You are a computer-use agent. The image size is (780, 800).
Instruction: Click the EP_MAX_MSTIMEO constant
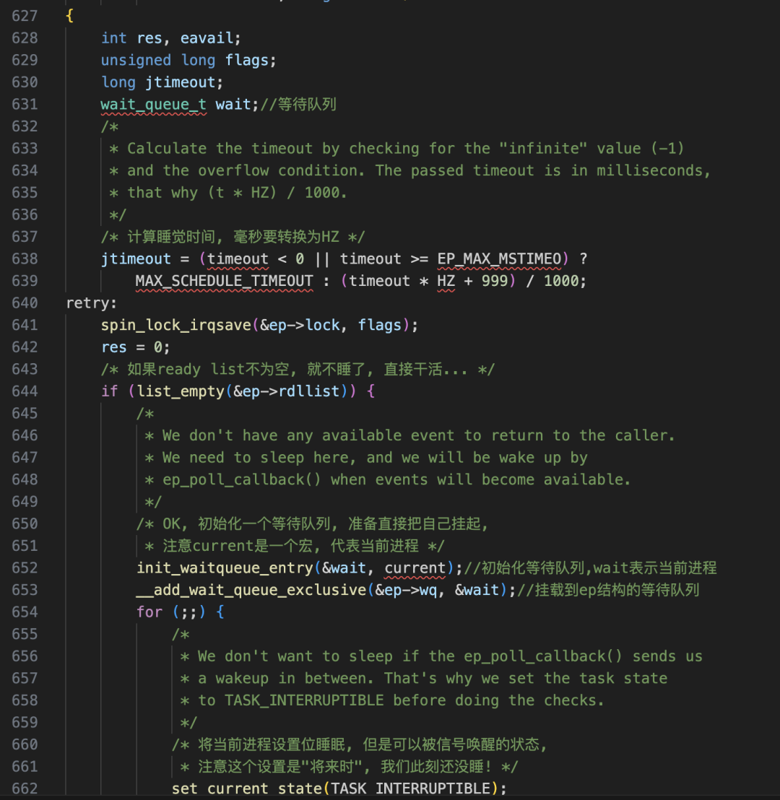(x=498, y=258)
